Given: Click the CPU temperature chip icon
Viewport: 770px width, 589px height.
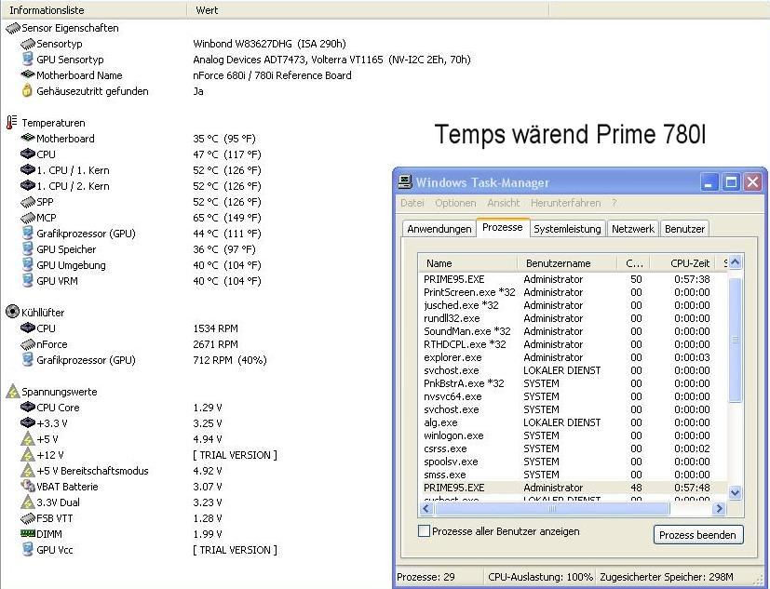Looking at the screenshot, I should pos(28,154).
